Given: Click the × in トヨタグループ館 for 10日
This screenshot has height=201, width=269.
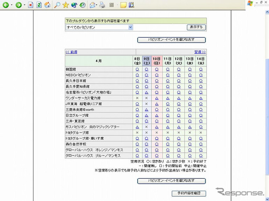Looking at the screenshot, I should [157, 133].
